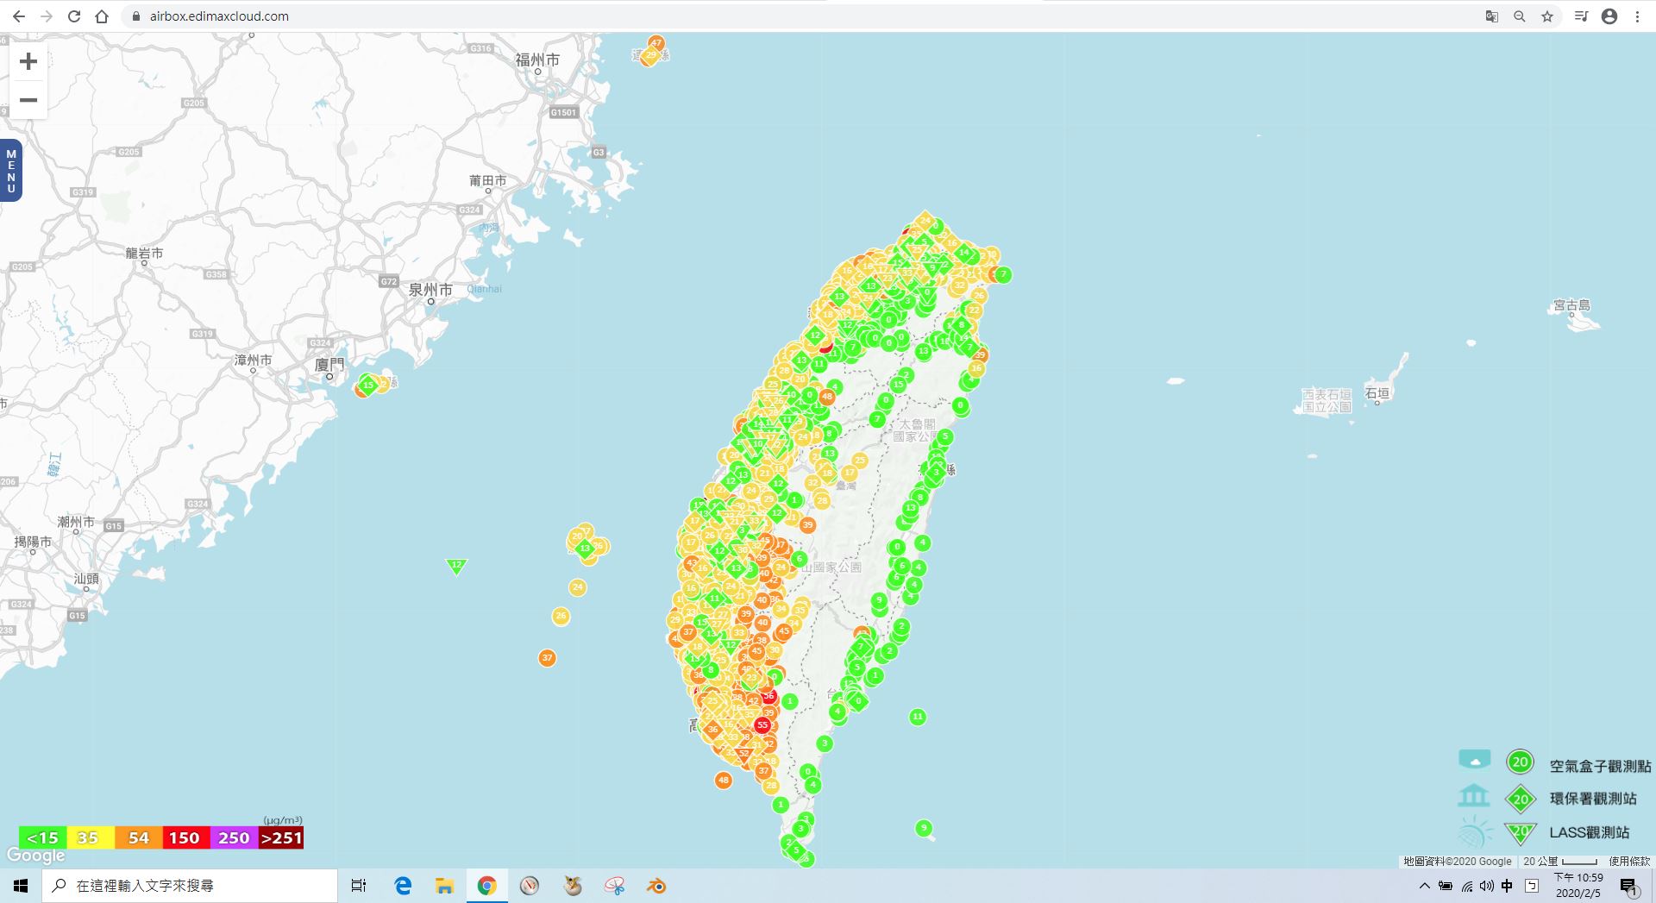Open the 使用條款 terms link
This screenshot has height=903, width=1656.
(1628, 861)
